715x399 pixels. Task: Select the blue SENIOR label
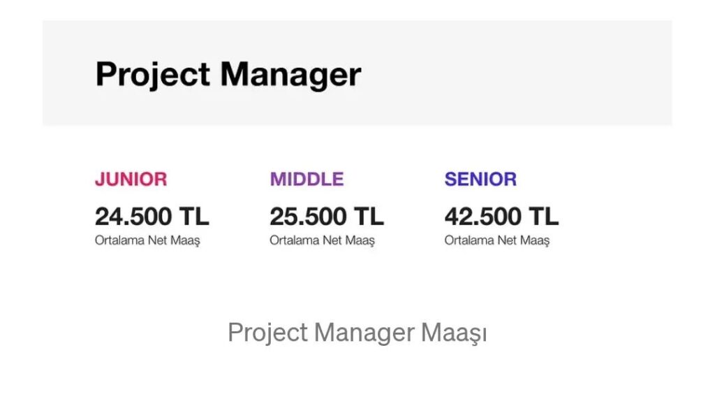pos(480,179)
